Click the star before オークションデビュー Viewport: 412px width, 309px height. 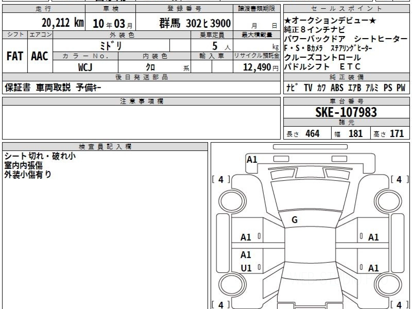click(288, 21)
